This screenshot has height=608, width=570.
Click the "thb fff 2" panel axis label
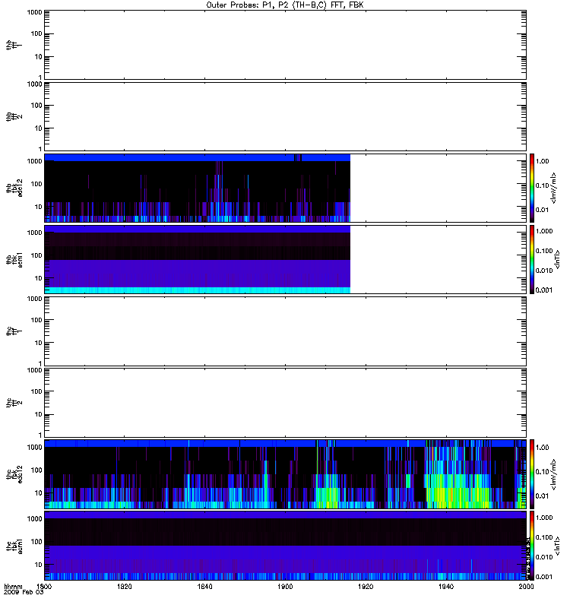14,117
